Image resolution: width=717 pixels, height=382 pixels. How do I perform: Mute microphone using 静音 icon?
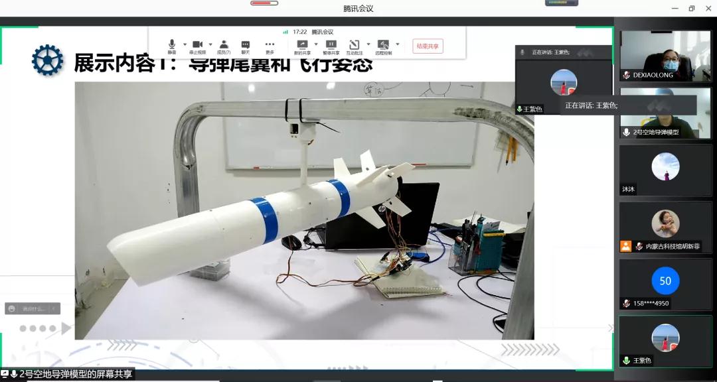[172, 44]
